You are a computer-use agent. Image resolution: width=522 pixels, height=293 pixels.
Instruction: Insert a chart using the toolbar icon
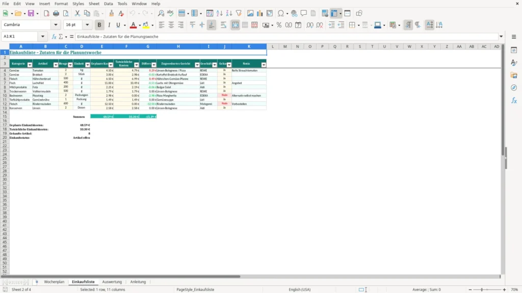259,13
